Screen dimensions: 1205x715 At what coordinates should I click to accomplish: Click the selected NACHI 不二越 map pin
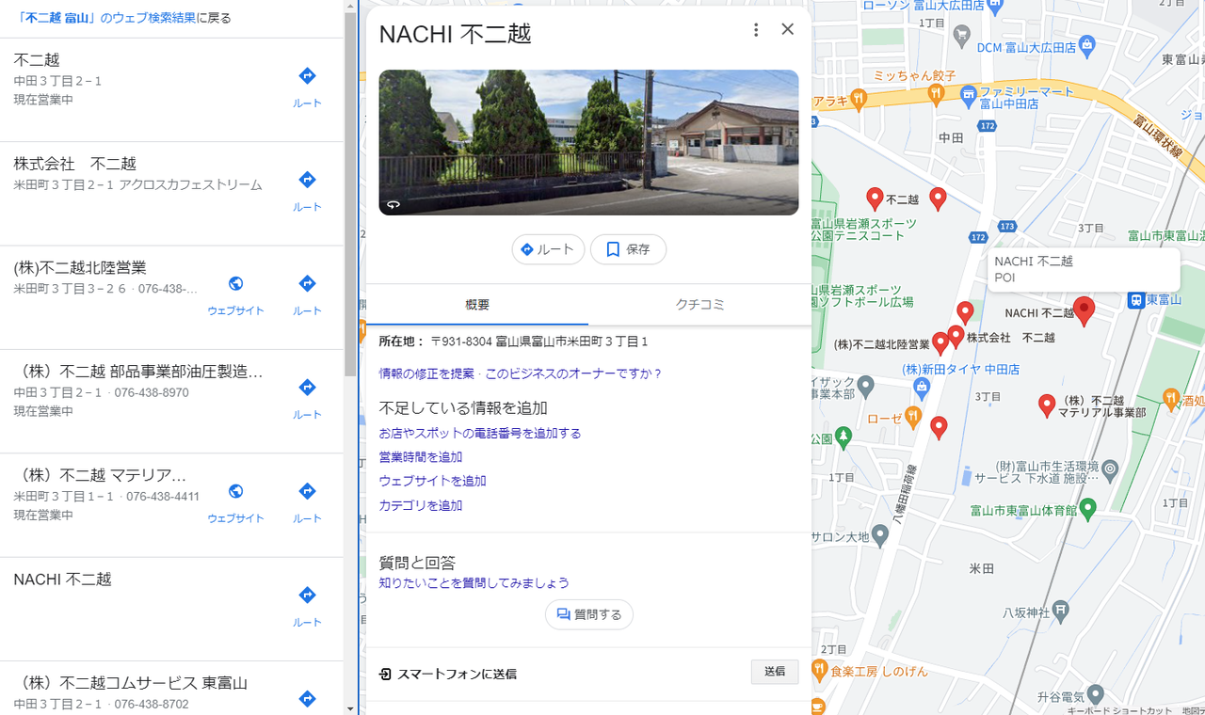[x=1084, y=310]
